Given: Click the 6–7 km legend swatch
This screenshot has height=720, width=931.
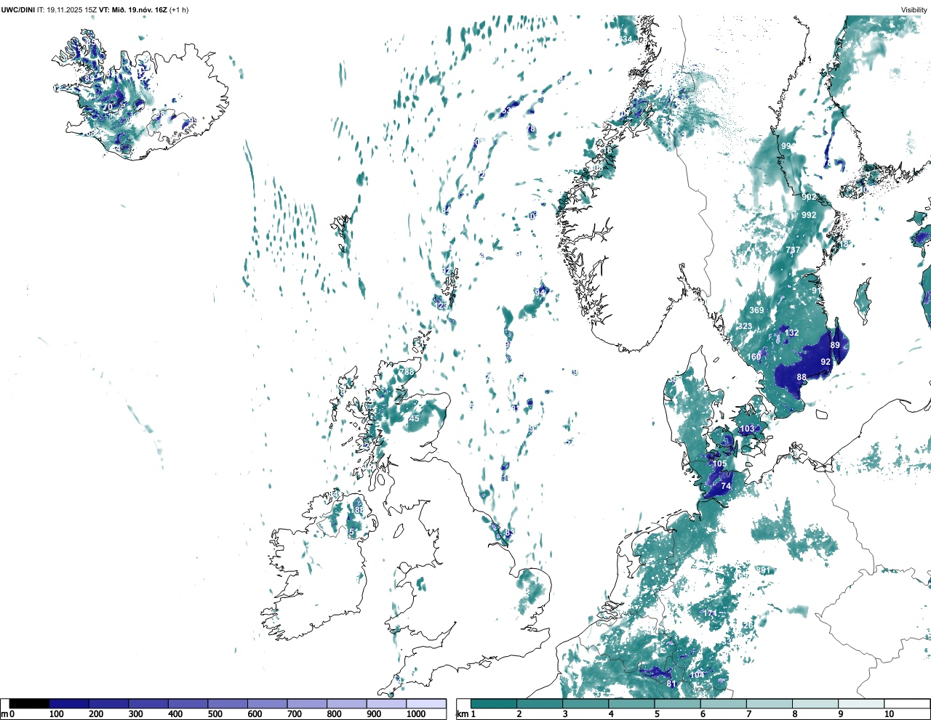Looking at the screenshot, I should (x=723, y=703).
